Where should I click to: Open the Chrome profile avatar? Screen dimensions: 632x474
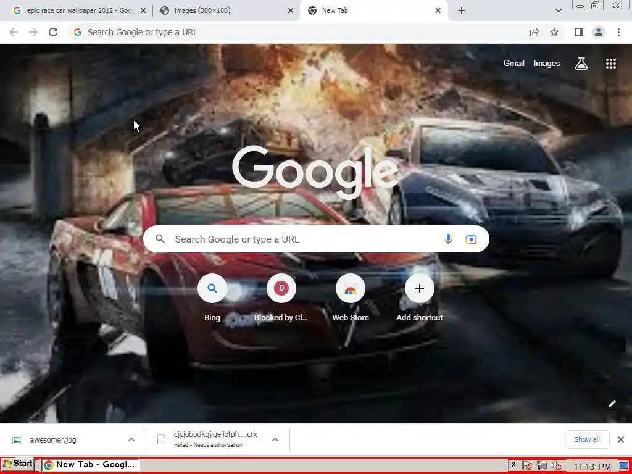click(x=599, y=32)
